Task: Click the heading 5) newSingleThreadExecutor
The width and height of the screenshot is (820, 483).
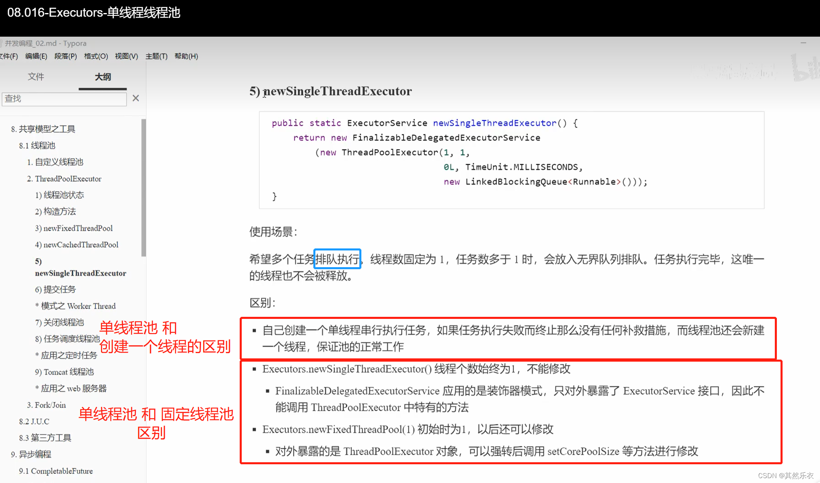Action: point(330,91)
